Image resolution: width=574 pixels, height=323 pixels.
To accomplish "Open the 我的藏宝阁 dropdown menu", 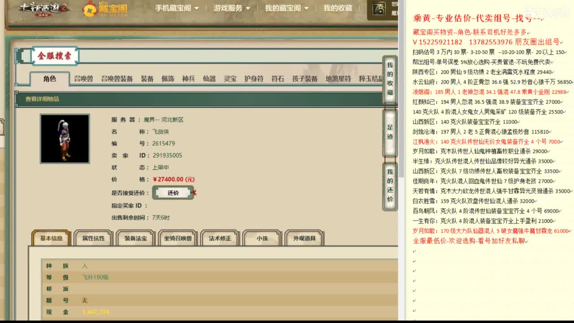I will point(287,8).
